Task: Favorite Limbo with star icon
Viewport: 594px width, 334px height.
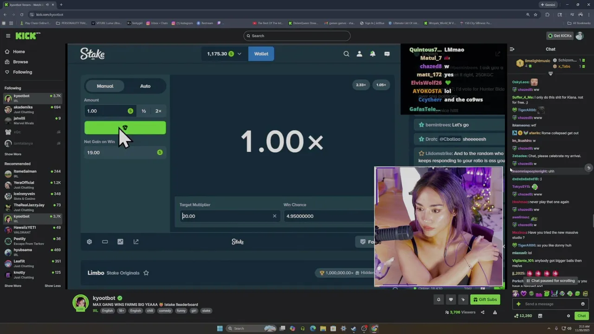Action: tap(146, 273)
